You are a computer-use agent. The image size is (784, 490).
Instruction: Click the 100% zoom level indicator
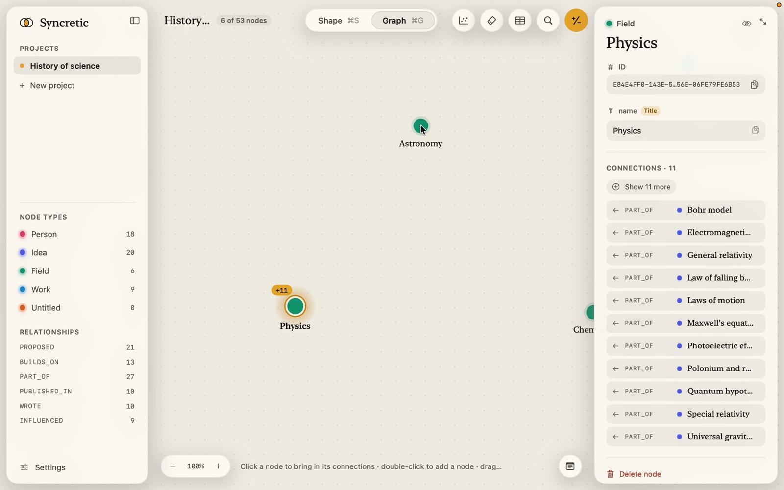tap(196, 466)
